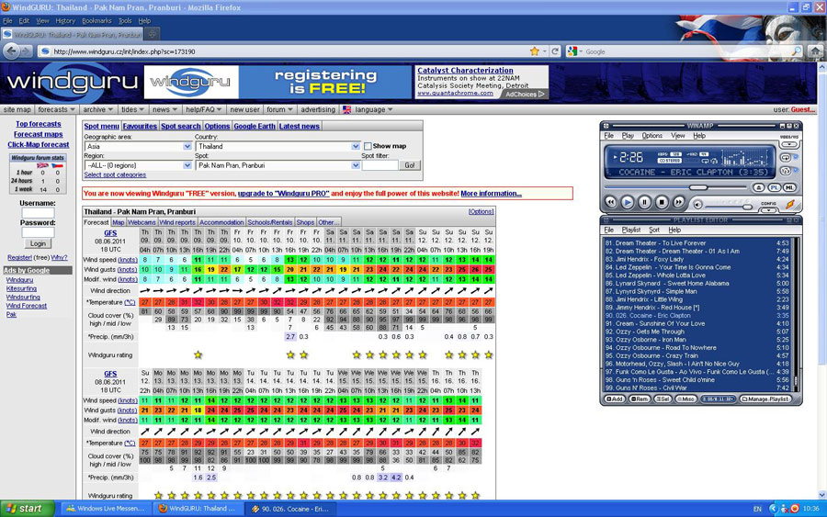Click the Firefox forward arrow
Image resolution: width=827 pixels, height=517 pixels.
27,51
